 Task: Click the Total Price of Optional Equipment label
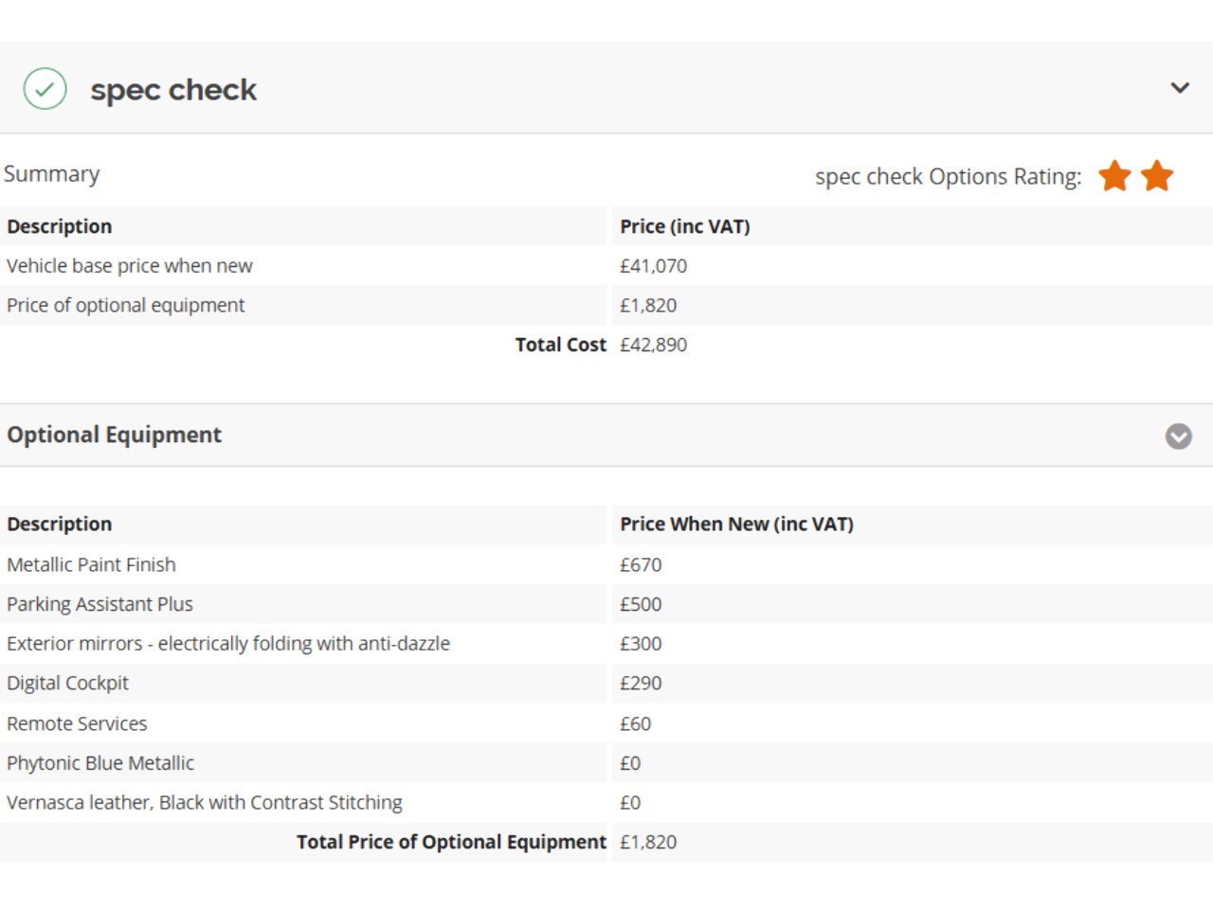pos(451,842)
